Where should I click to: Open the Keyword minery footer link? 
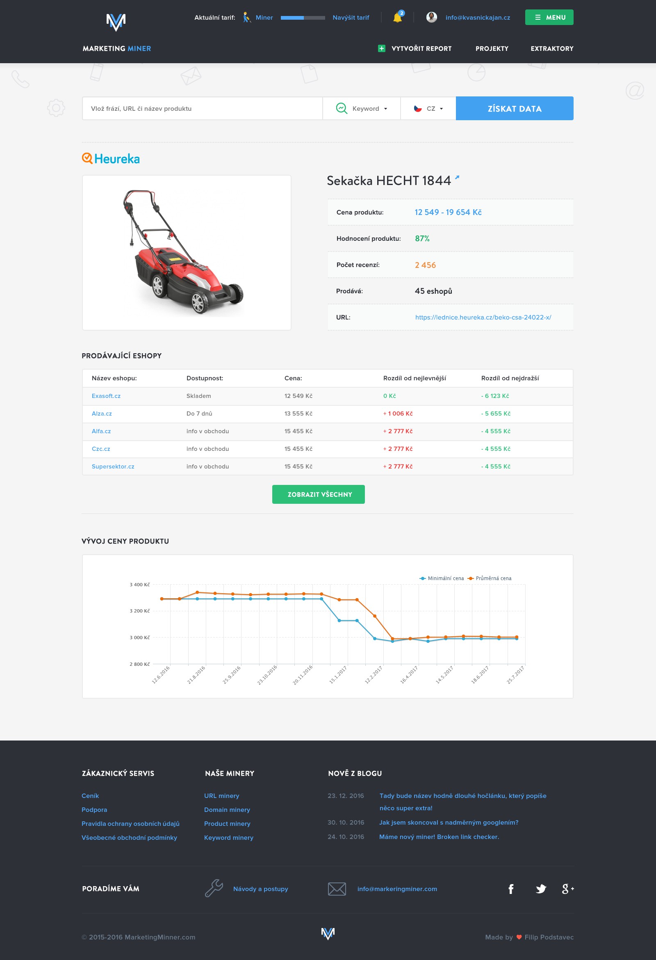pos(229,837)
